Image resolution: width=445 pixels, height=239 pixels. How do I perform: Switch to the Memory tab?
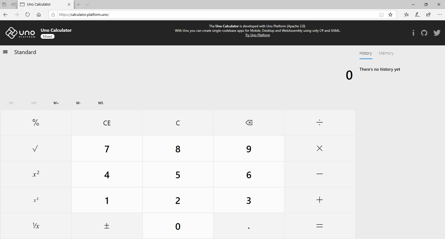click(386, 53)
